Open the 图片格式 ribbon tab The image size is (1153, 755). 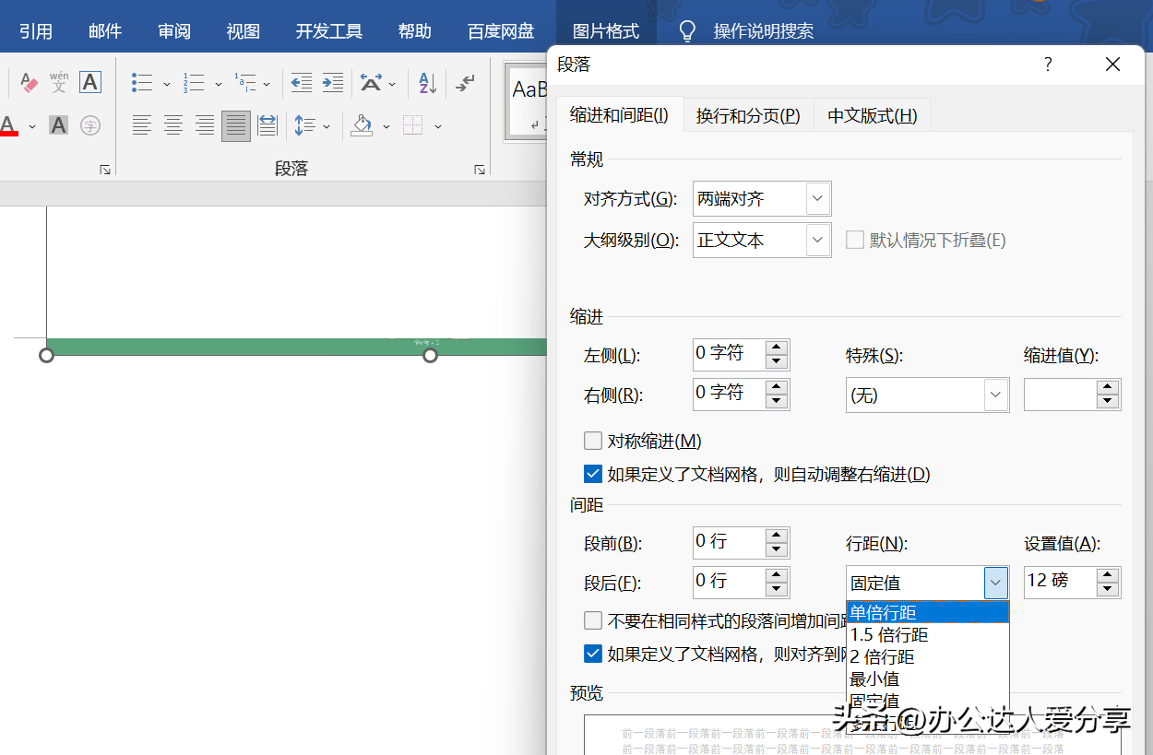pyautogui.click(x=606, y=31)
